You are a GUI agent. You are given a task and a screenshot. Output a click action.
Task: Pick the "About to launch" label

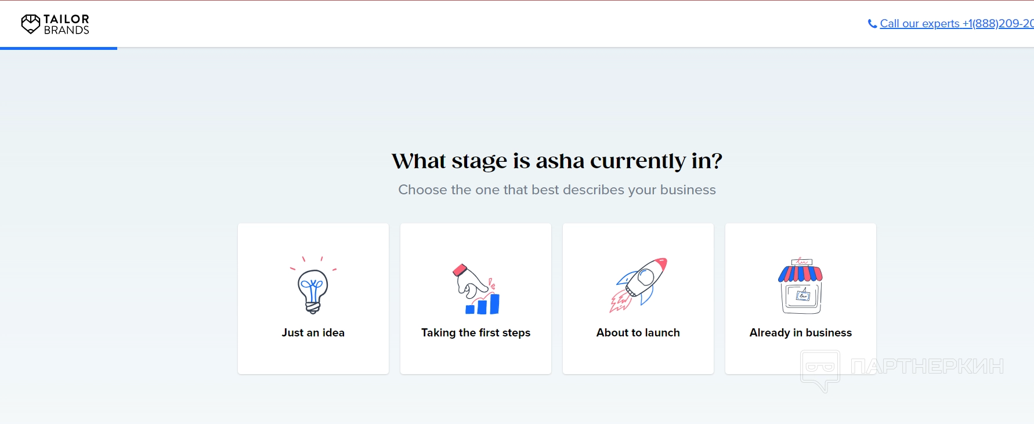(638, 333)
